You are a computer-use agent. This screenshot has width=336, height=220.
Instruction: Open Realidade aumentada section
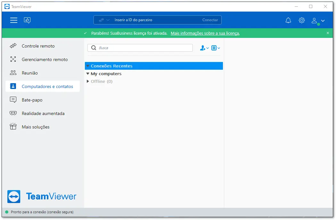43,113
